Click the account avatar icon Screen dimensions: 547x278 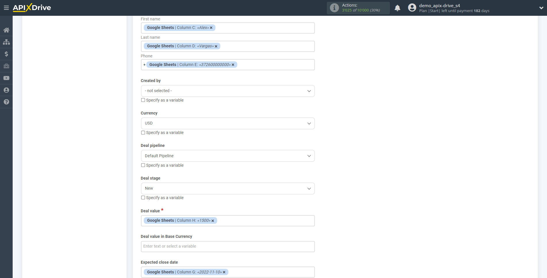click(x=412, y=8)
